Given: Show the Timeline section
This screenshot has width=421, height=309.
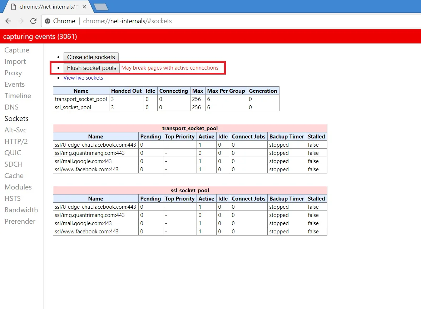Looking at the screenshot, I should click(x=18, y=96).
